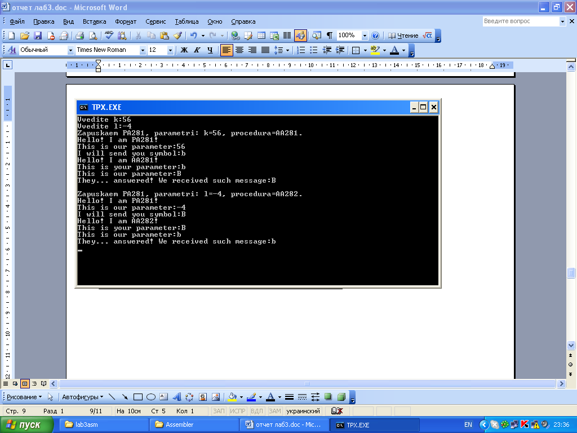Viewport: 577px width, 433px height.
Task: Open Print Preview magnifier icon
Action: pos(93,36)
